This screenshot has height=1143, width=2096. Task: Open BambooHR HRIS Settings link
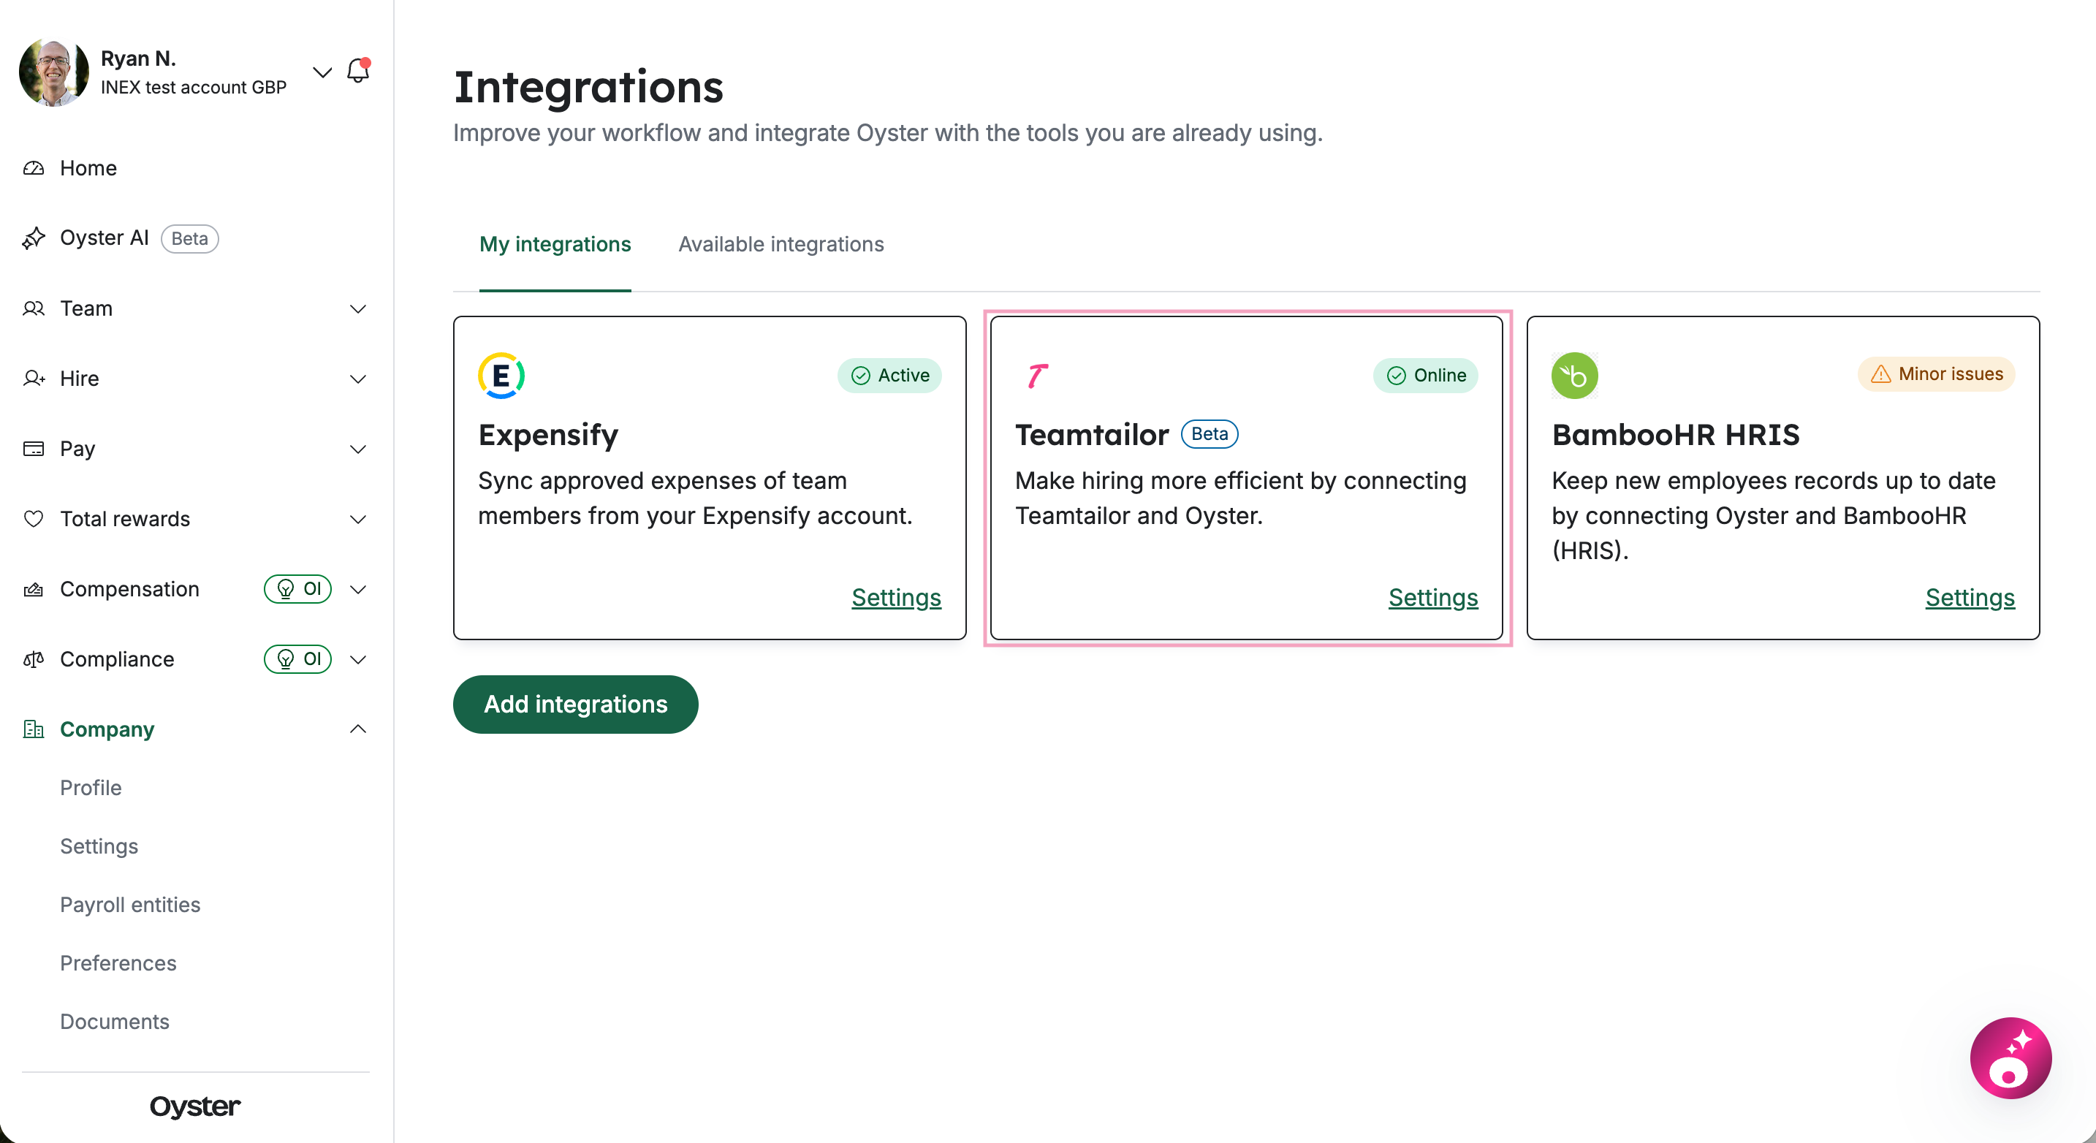coord(1970,598)
